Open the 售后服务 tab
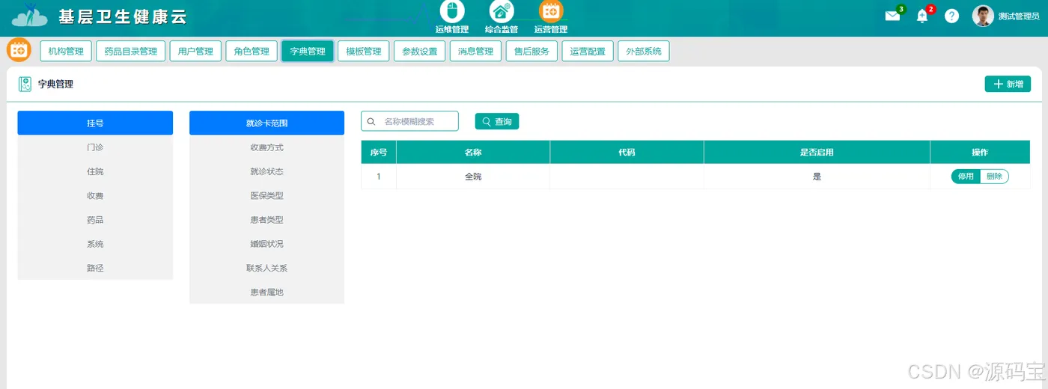The height and width of the screenshot is (389, 1048). (531, 51)
